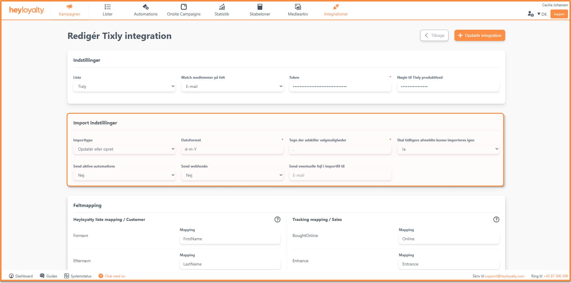The height and width of the screenshot is (283, 571).
Task: Open the support@heyloyalty.com email link
Action: (504, 276)
